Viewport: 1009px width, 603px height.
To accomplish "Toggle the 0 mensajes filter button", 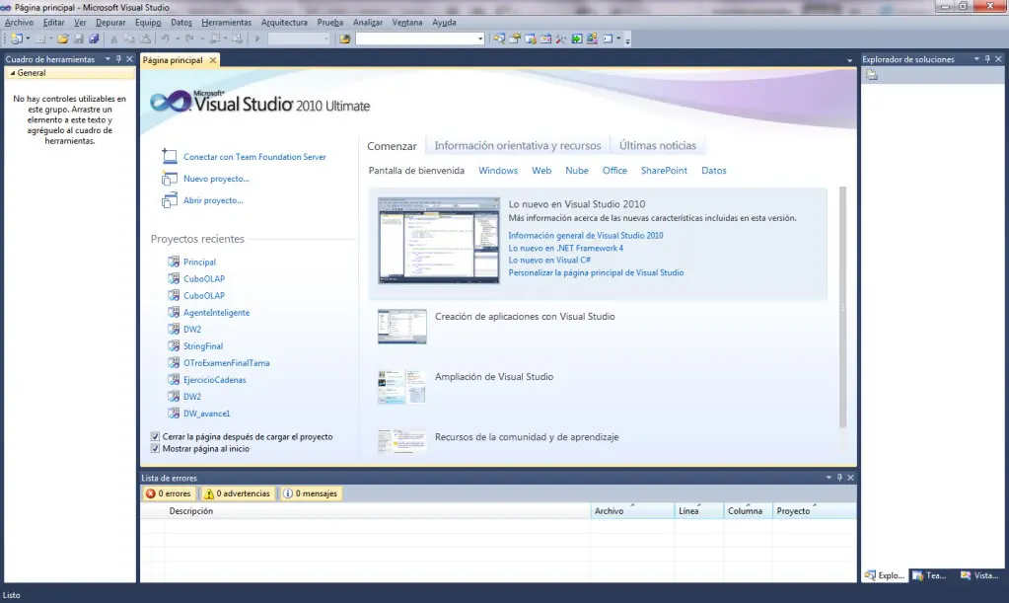I will coord(312,493).
